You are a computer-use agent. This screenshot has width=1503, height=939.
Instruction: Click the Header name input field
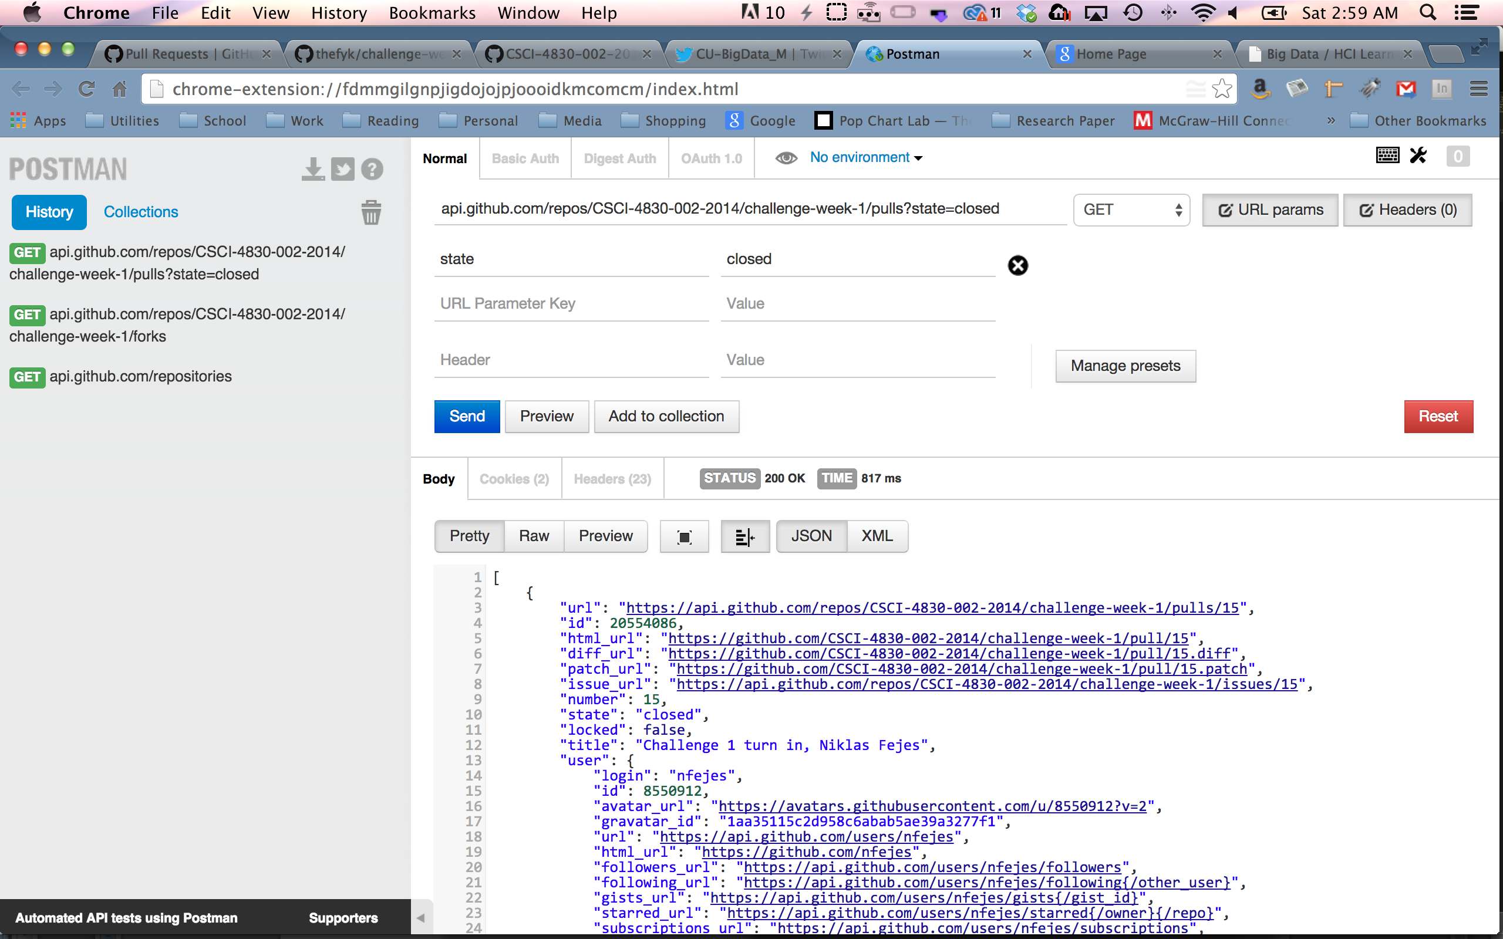571,360
